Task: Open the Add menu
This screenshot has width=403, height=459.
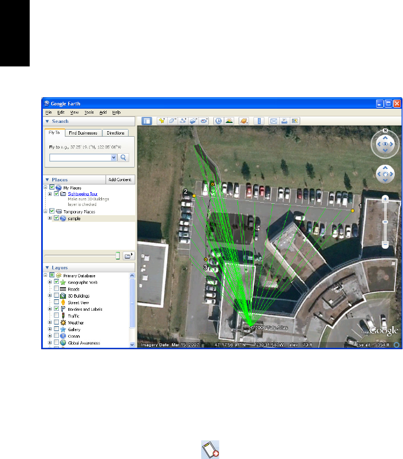Action: [103, 113]
